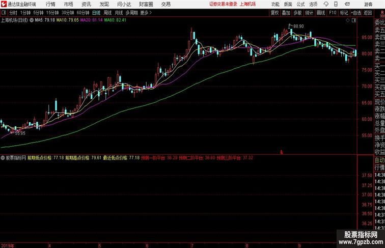Switch to 60分钟 period

pos(83,13)
